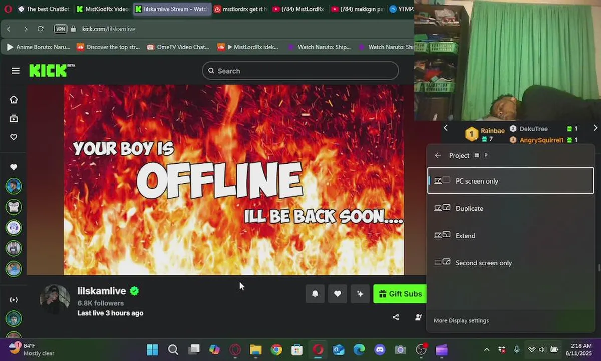Screen dimensions: 601x361
Task: Click the Rainbae gifter name
Action: [493, 131]
